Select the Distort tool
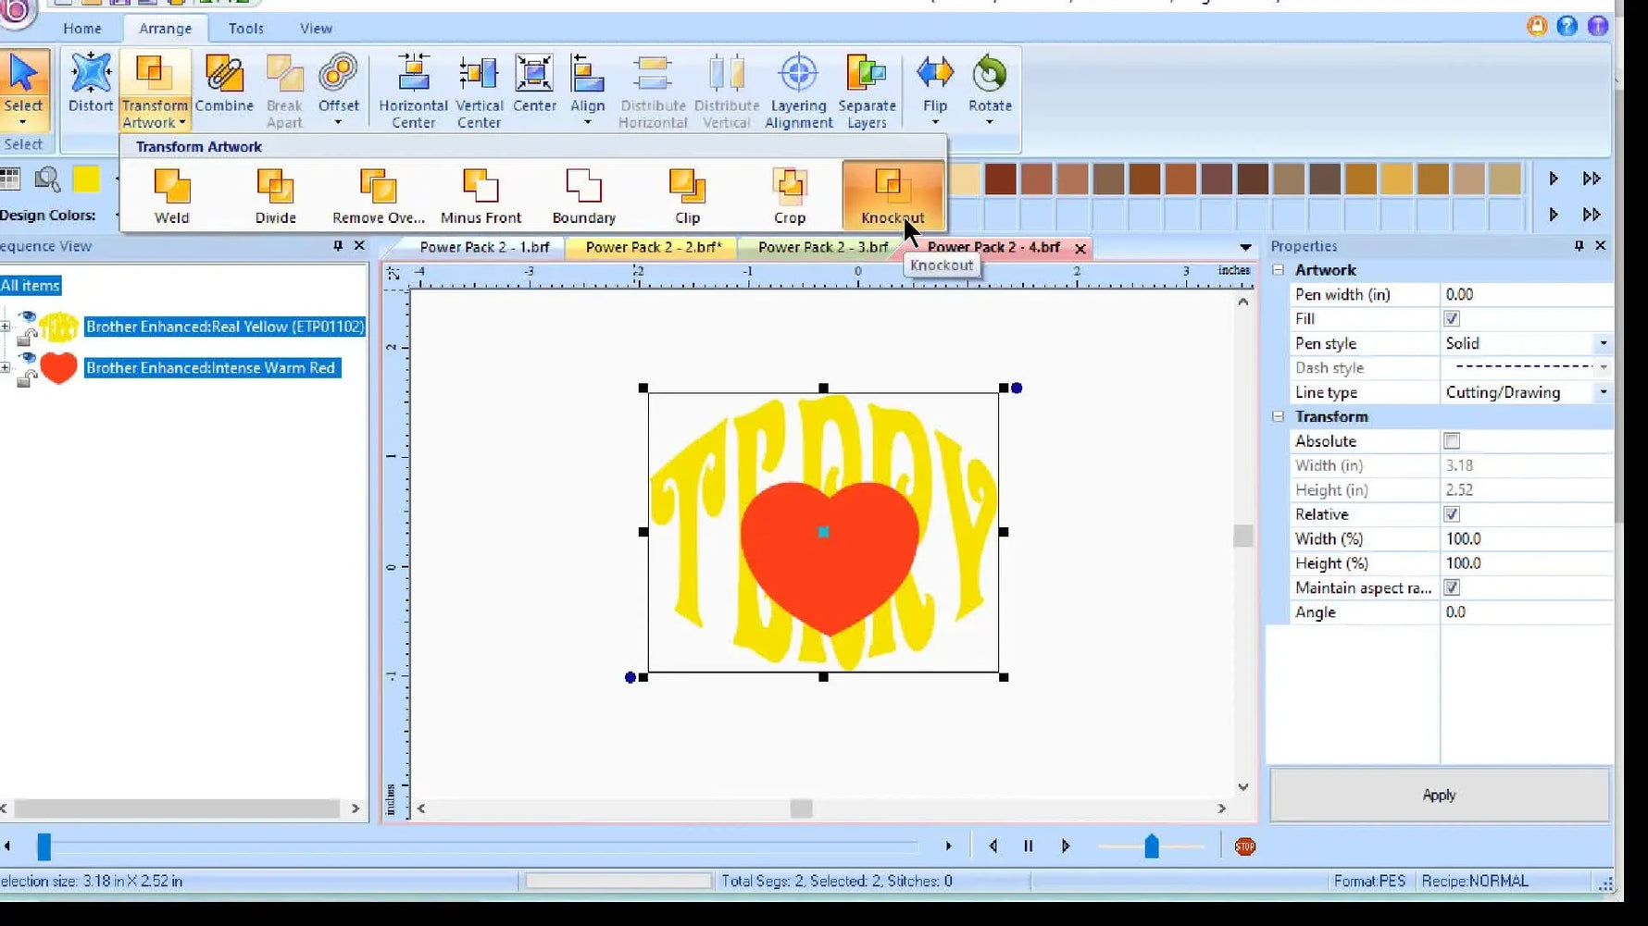The width and height of the screenshot is (1648, 926). [x=91, y=83]
